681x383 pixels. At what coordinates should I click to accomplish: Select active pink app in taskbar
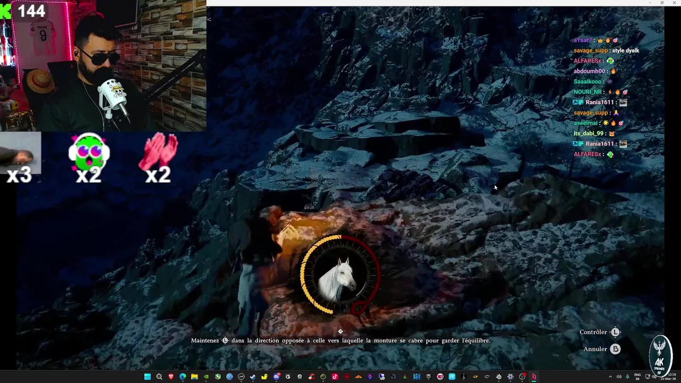click(534, 377)
